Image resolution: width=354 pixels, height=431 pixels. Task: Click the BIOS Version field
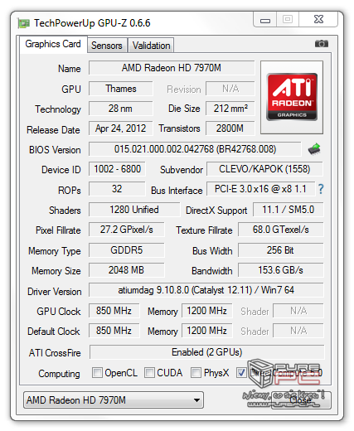coord(195,149)
